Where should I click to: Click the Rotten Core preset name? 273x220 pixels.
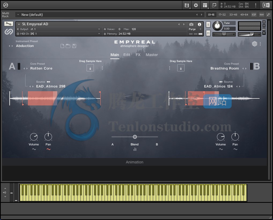click(41, 68)
